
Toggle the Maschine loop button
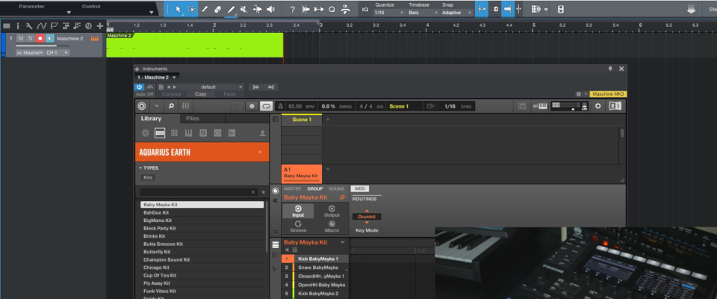pos(266,106)
